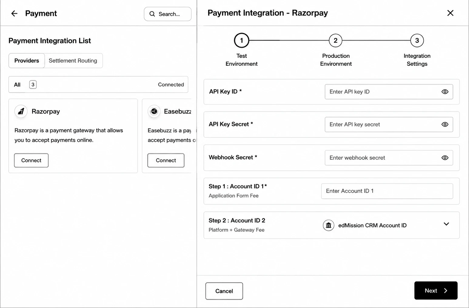Click the Platform + Gateway Fee label
This screenshot has width=469, height=308.
click(x=236, y=230)
